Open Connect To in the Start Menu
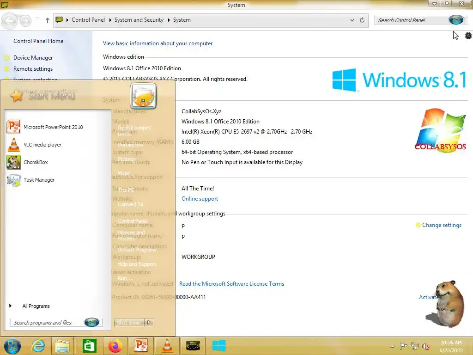The image size is (473, 355). coord(131,204)
